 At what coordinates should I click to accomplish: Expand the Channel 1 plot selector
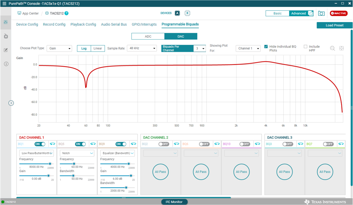click(x=248, y=48)
